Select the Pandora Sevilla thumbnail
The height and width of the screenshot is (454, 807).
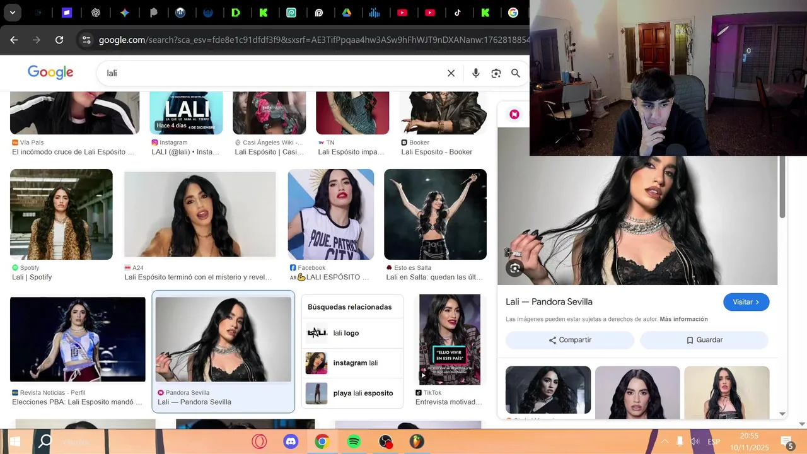[x=223, y=339]
